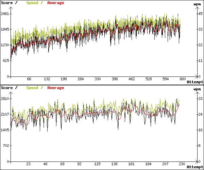The height and width of the screenshot is (170, 204).
Task: Click the 2461 score tick in top chart
Action: (x=5, y=14)
